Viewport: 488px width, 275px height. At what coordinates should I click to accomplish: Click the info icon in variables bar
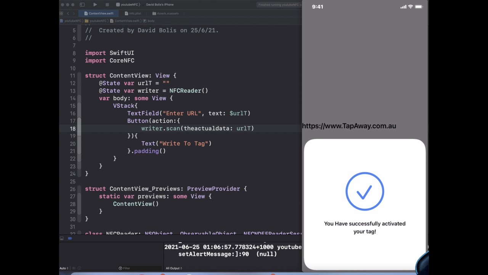click(79, 268)
